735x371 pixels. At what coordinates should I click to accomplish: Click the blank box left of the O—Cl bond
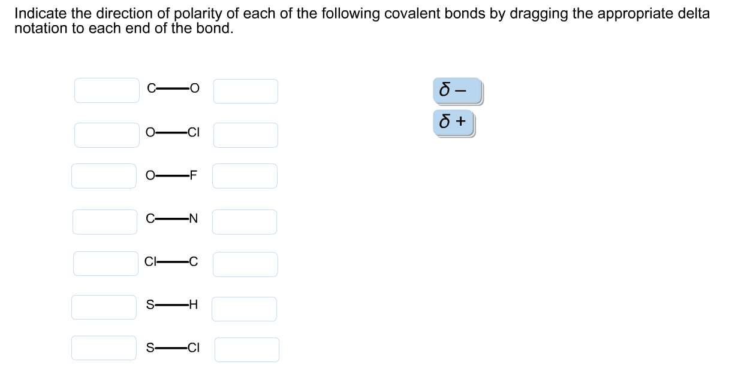[106, 135]
